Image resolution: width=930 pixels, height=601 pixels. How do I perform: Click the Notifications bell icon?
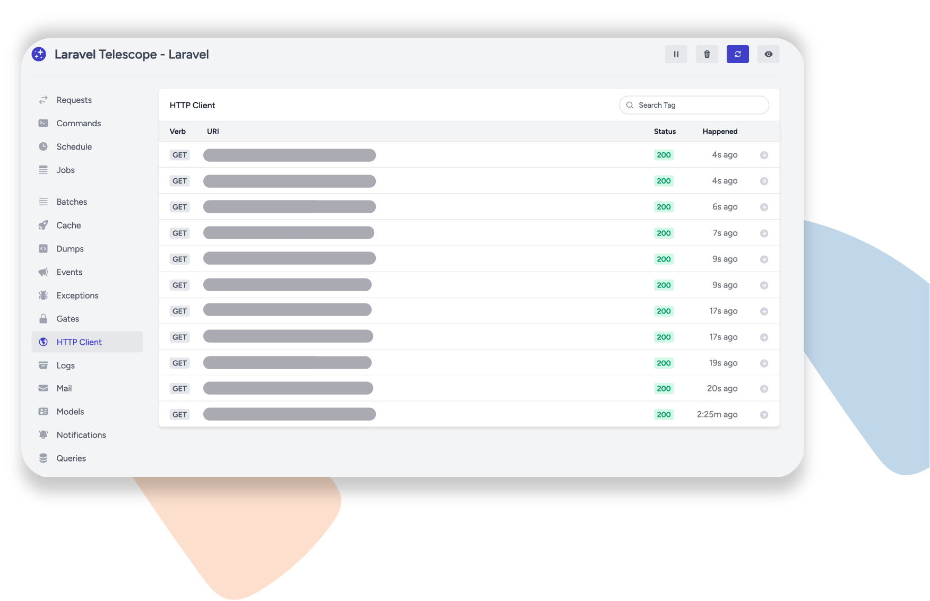pyautogui.click(x=44, y=434)
